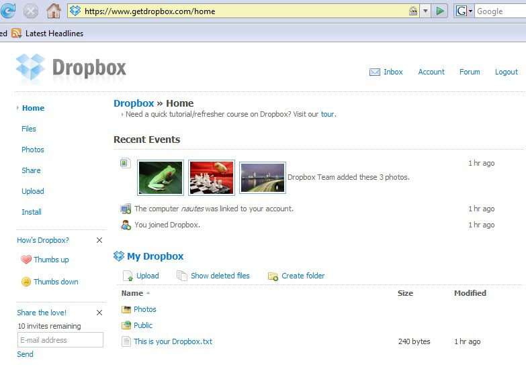
Task: Click Send to send invite
Action: pyautogui.click(x=25, y=354)
